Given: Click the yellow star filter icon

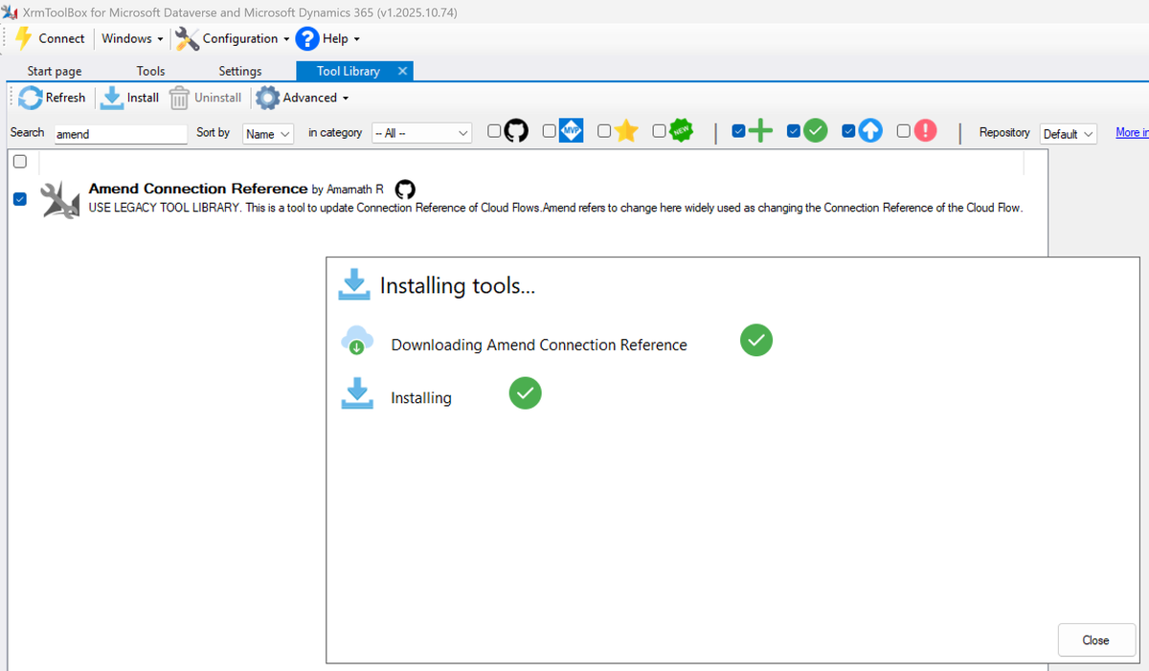Looking at the screenshot, I should tap(626, 131).
